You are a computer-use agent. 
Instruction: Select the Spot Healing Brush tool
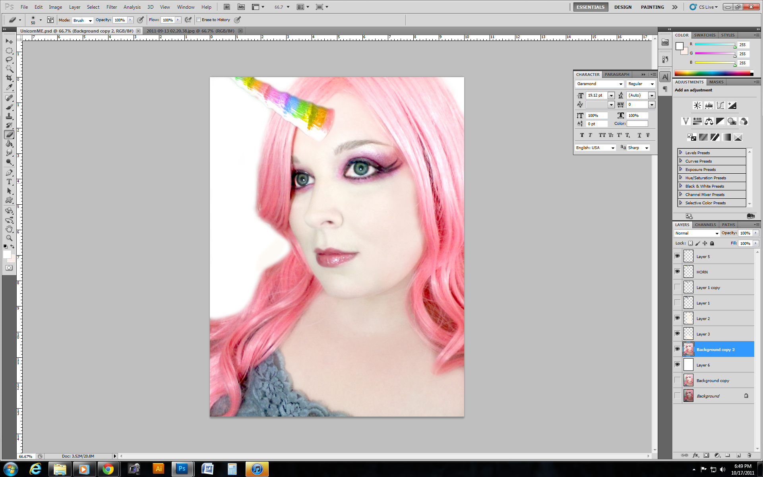(9, 98)
